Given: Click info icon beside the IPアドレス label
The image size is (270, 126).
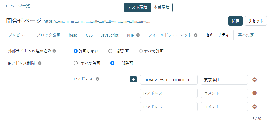Looking at the screenshot, I should [x=97, y=79].
